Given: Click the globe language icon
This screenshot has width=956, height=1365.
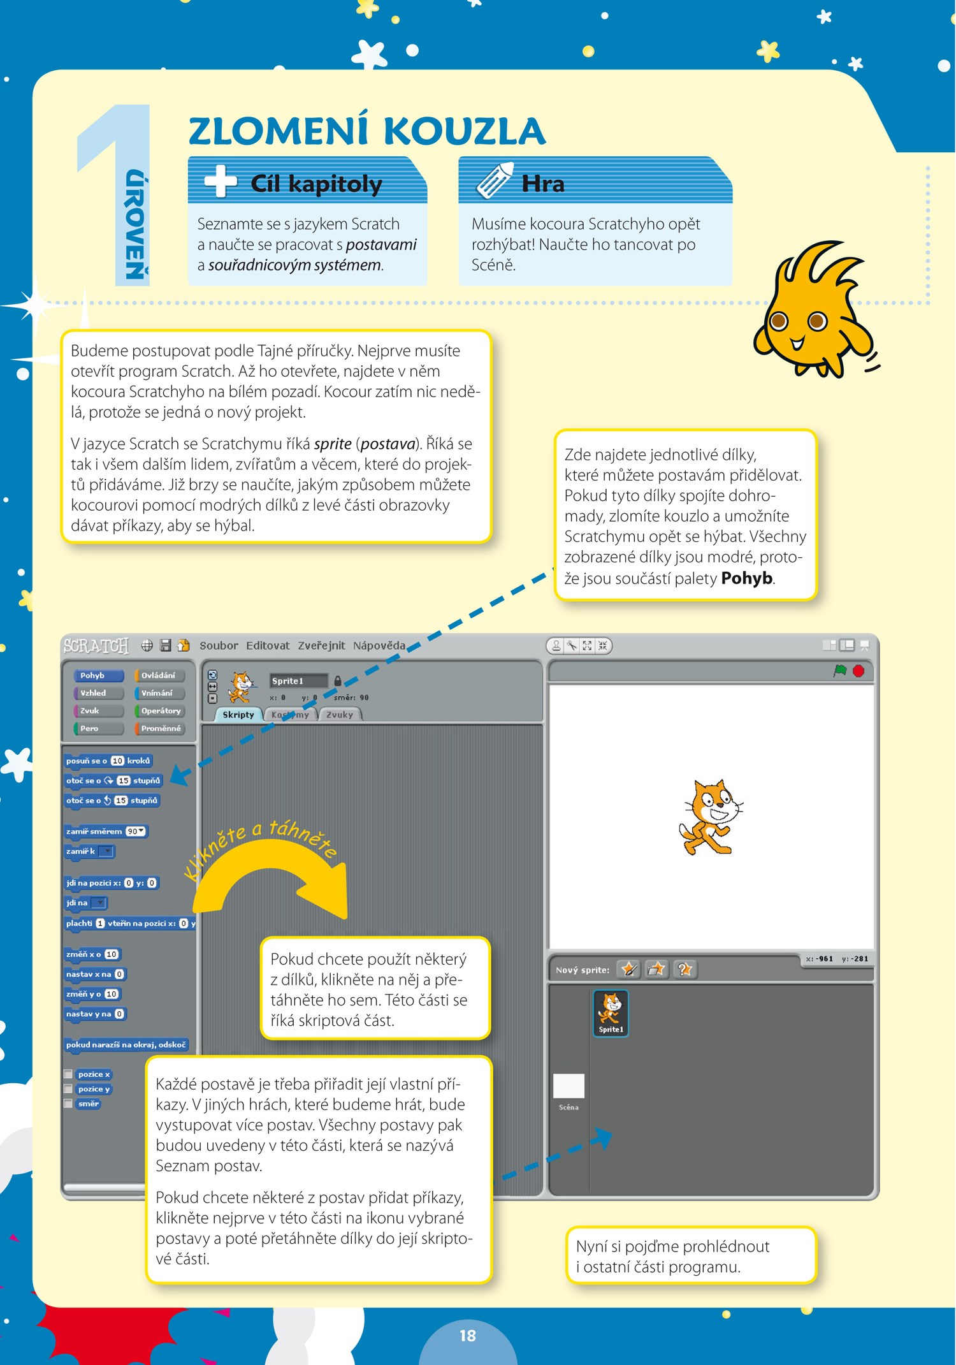Looking at the screenshot, I should point(147,645).
